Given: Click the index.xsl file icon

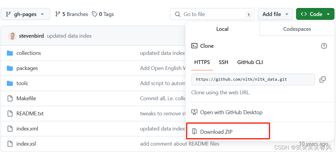Looking at the screenshot, I should [10, 144].
